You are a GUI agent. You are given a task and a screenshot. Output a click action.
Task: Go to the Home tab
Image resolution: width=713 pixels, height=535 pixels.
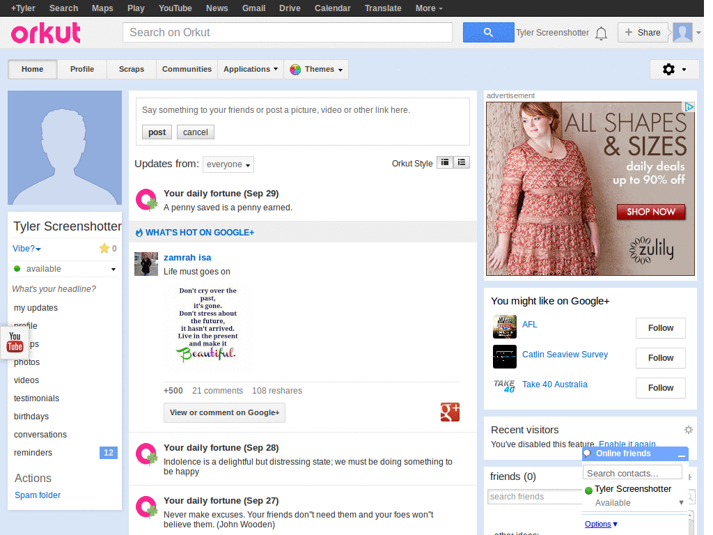point(32,69)
